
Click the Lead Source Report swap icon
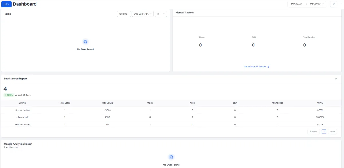[x=336, y=79]
